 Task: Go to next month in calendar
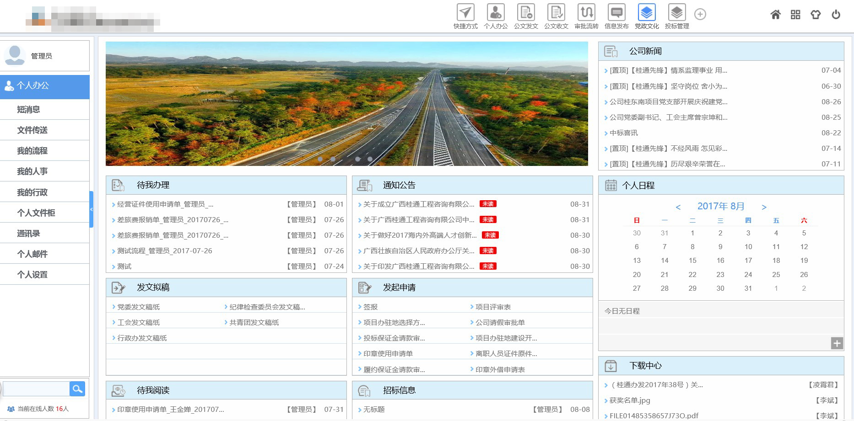(764, 207)
